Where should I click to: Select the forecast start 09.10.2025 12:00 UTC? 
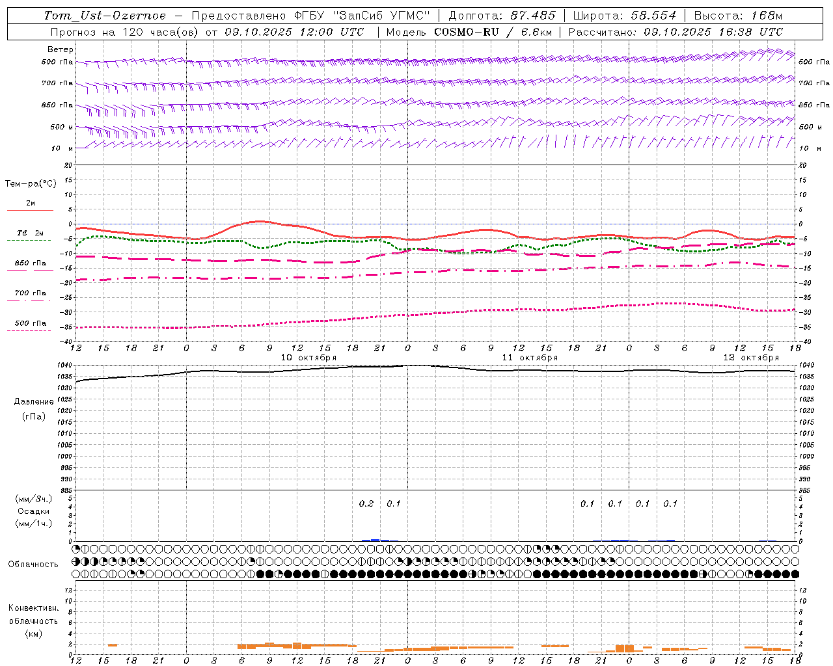point(294,32)
